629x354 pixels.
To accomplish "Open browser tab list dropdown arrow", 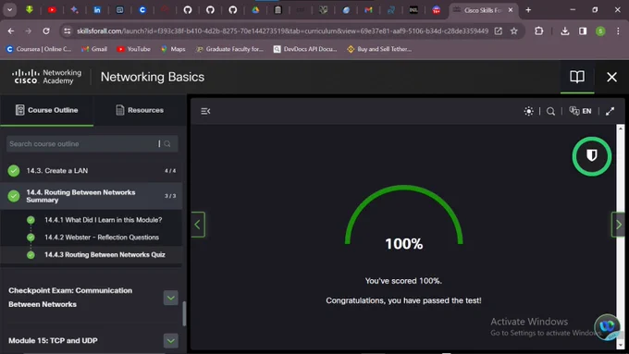I will click(x=9, y=10).
